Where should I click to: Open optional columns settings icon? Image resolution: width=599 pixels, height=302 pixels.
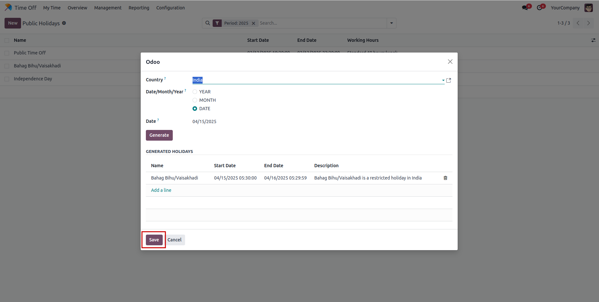pos(593,40)
